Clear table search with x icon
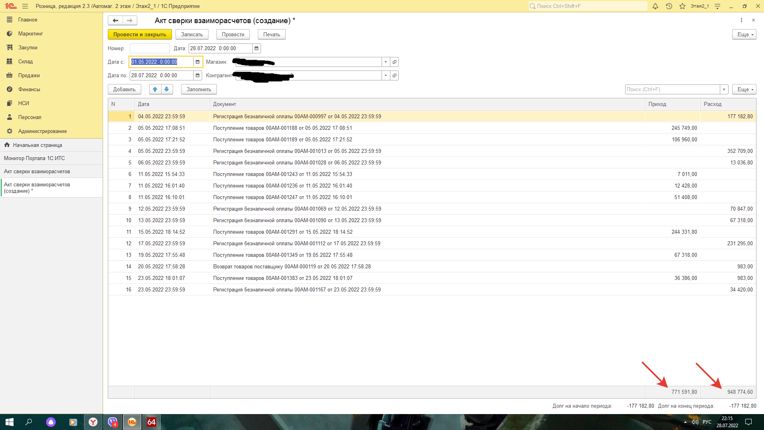Image resolution: width=764 pixels, height=430 pixels. 724,89
